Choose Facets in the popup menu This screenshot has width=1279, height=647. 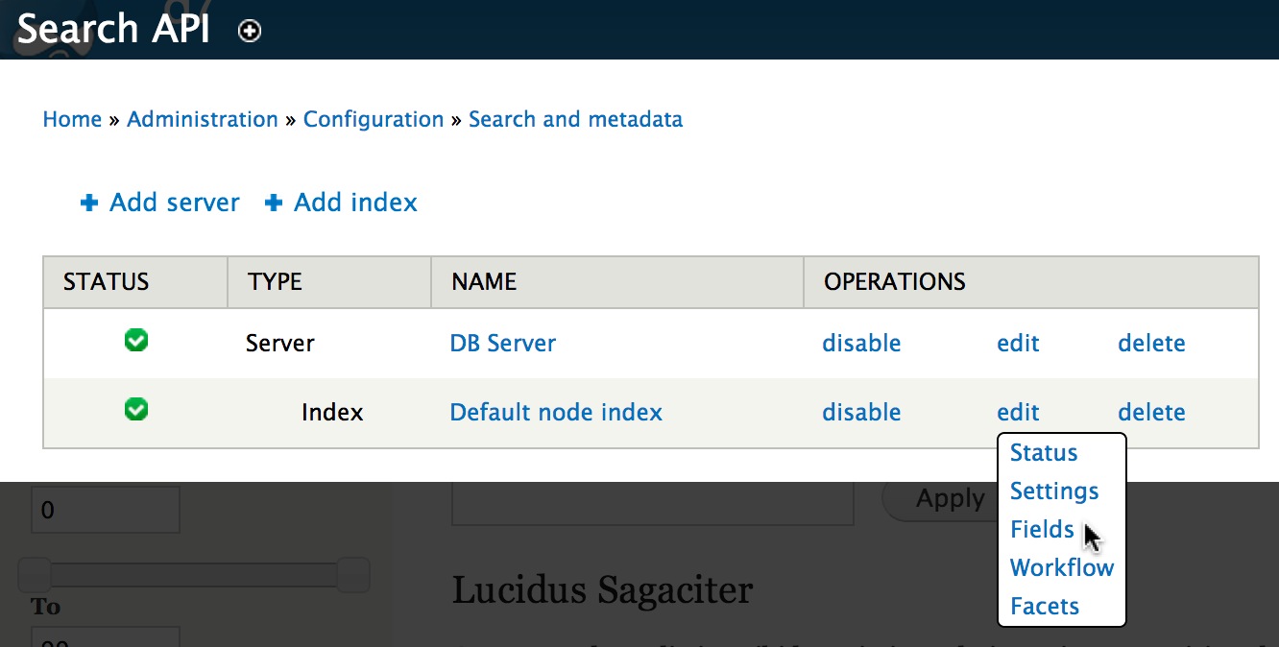click(x=1045, y=606)
